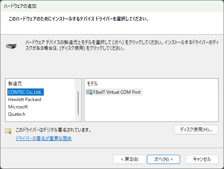This screenshot has width=224, height=169.
Task: Click the hardware connector icon beside instructions
Action: [x=11, y=46]
